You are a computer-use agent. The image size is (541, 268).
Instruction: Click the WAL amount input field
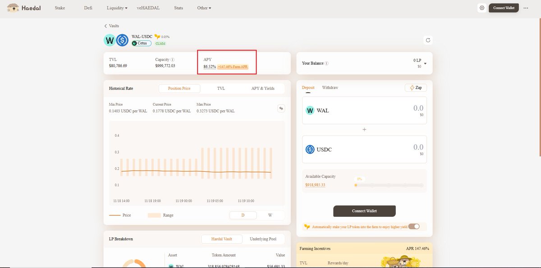pyautogui.click(x=364, y=110)
